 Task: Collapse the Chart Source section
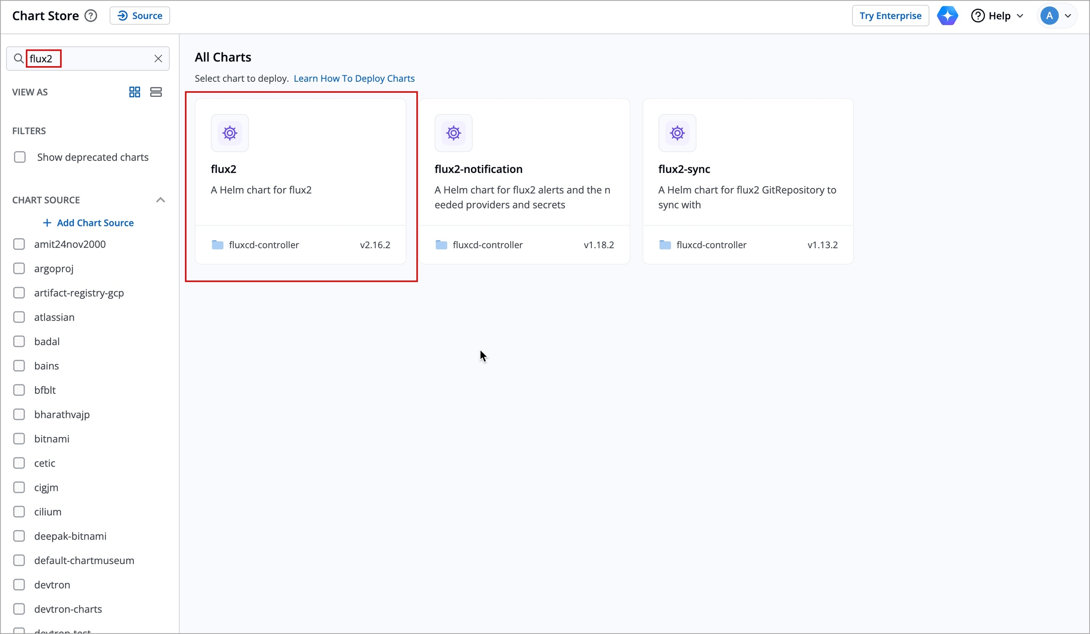coord(160,200)
